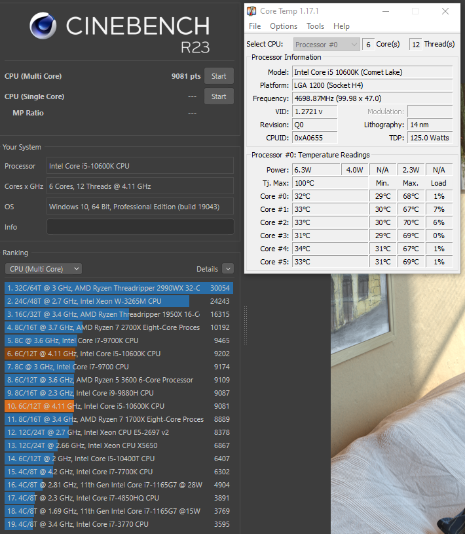
Task: Open the Help menu in Core Temp
Action: tap(341, 26)
